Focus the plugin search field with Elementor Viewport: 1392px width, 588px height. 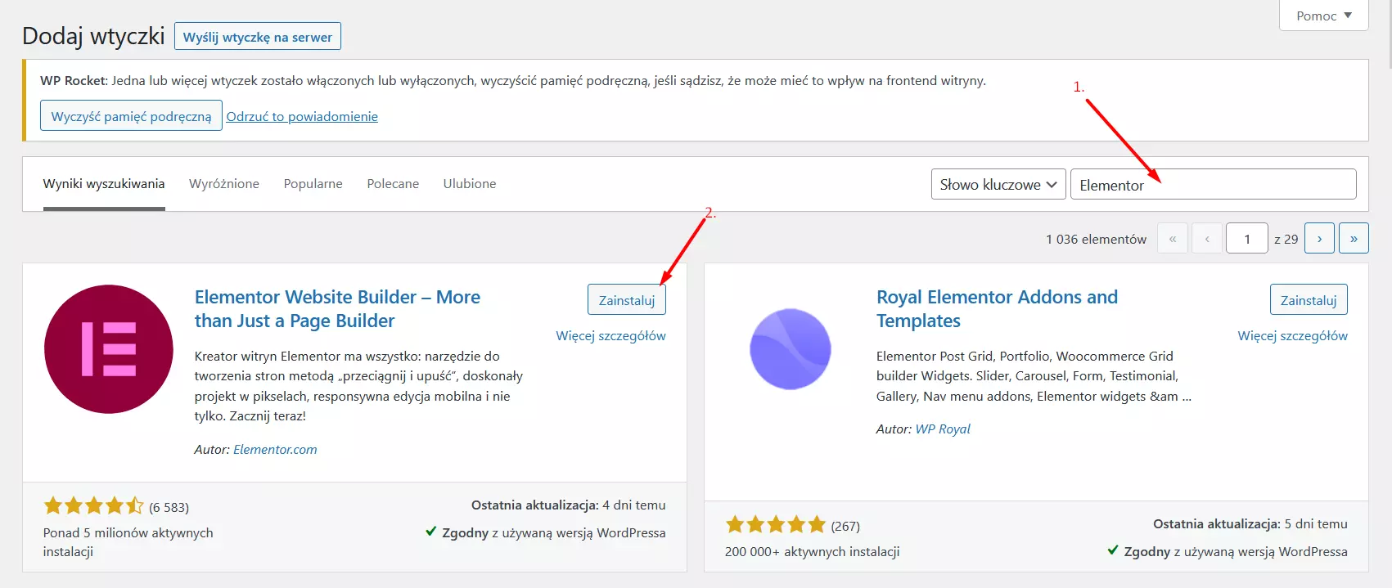[1214, 185]
